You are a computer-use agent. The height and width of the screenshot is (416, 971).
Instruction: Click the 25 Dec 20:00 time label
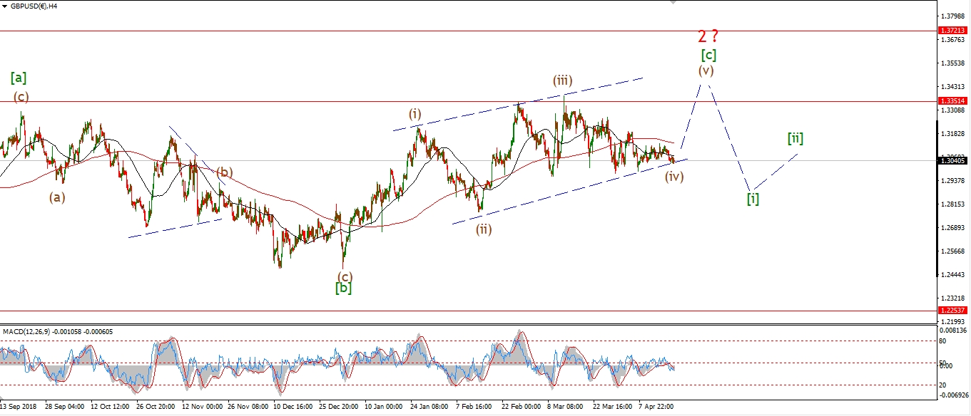pos(338,408)
